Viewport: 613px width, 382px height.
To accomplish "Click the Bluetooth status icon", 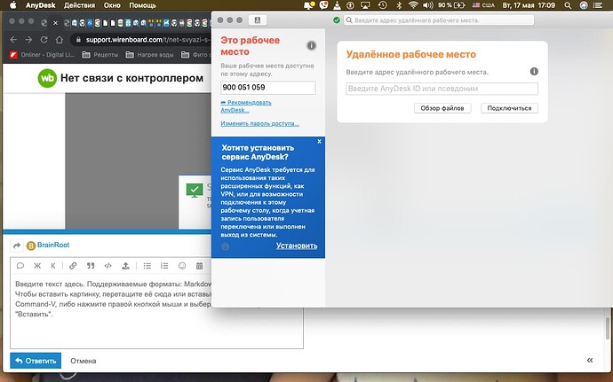I will click(x=399, y=5).
